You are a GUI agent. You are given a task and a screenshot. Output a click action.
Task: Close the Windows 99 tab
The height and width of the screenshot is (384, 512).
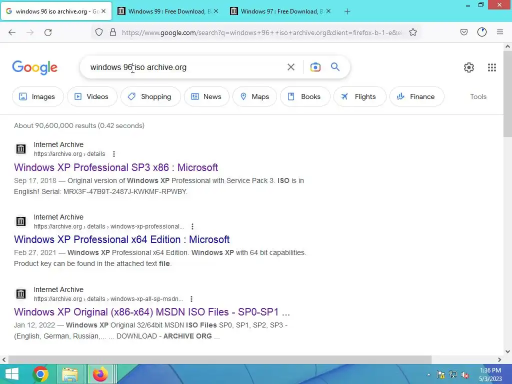tap(216, 11)
